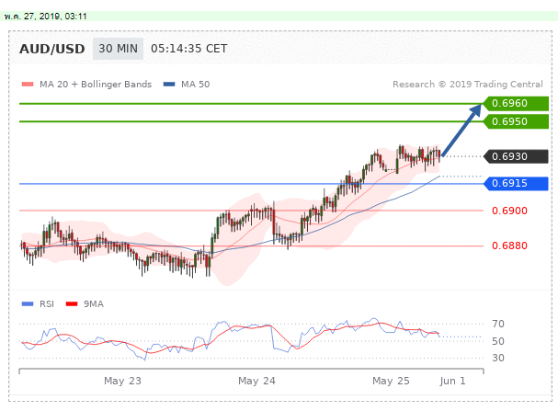Click the Research © 2019 Trading Central text
The width and height of the screenshot is (558, 411).
click(468, 85)
